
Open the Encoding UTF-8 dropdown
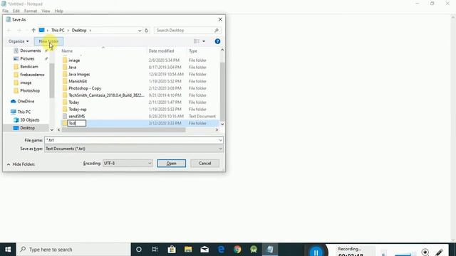[128, 163]
